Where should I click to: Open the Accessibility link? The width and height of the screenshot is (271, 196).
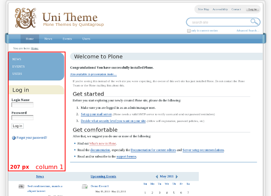[x=220, y=9]
